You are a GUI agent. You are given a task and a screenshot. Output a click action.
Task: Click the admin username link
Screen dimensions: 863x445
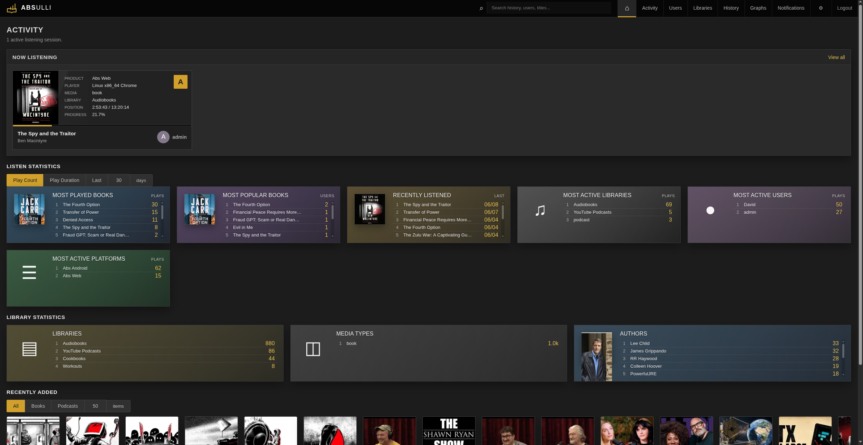click(x=179, y=137)
